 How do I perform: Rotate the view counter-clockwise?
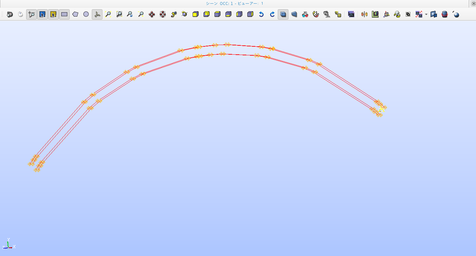click(261, 14)
